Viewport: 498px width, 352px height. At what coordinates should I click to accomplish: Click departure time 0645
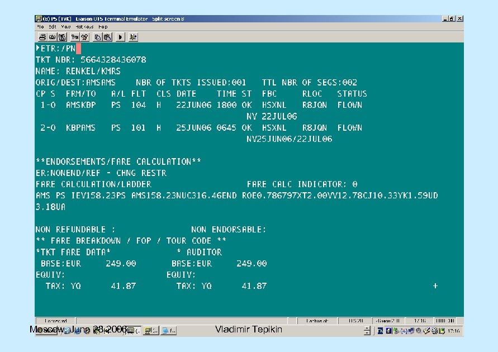(x=226, y=127)
